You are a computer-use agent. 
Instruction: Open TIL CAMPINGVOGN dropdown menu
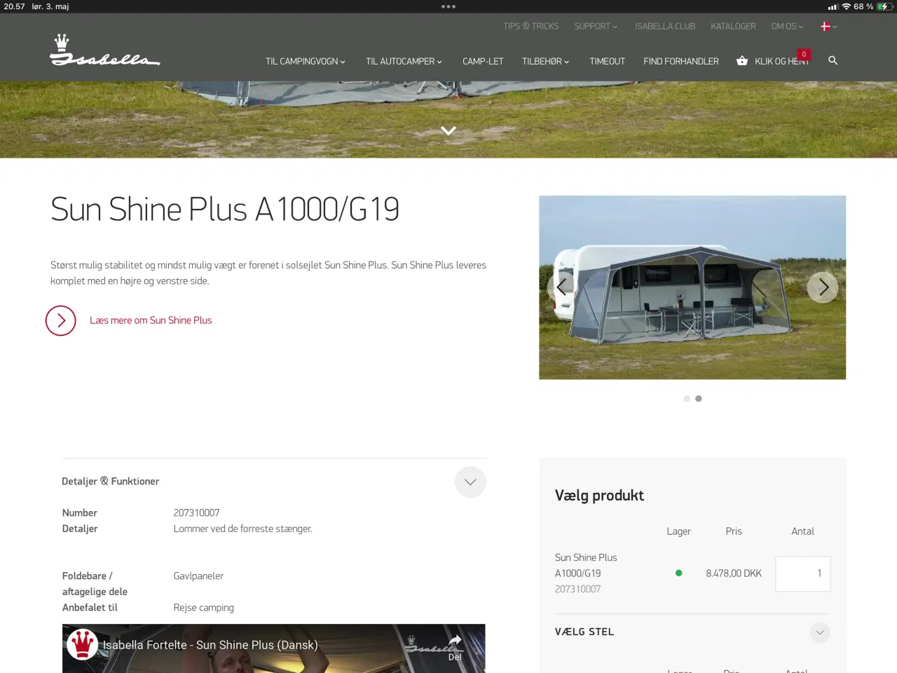pyautogui.click(x=306, y=61)
